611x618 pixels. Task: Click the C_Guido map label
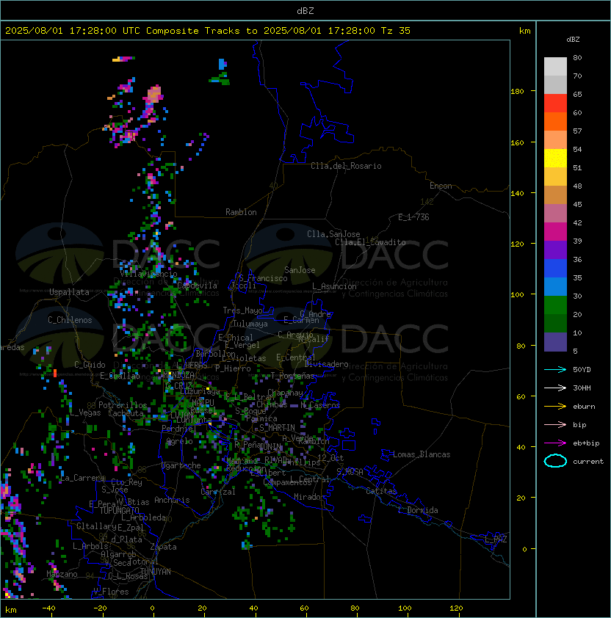click(x=90, y=365)
